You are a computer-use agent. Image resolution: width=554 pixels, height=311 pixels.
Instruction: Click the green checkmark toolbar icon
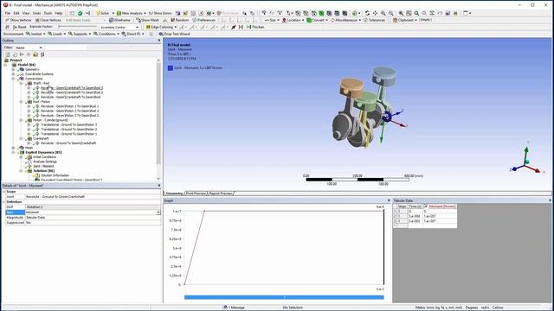point(80,13)
